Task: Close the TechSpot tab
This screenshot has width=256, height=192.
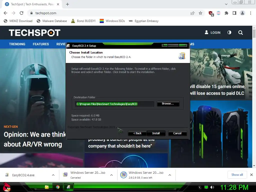Action: (x=58, y=4)
